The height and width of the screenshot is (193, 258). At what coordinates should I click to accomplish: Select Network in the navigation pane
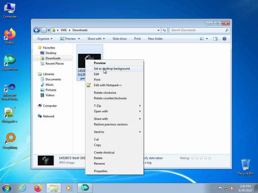pyautogui.click(x=49, y=116)
